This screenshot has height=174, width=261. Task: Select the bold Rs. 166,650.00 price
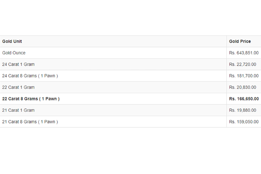tap(244, 99)
